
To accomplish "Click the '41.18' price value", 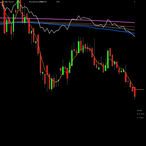I will (x=139, y=111).
